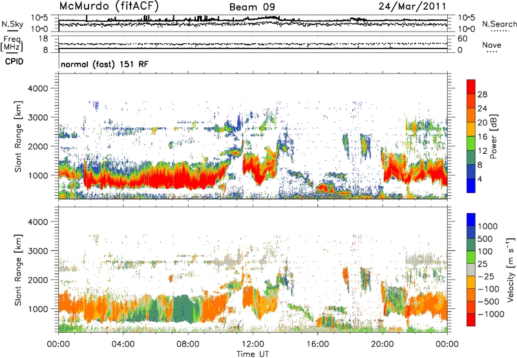The height and width of the screenshot is (358, 517).
Task: Click the "20" label on power colorbar
Action: pos(482,123)
